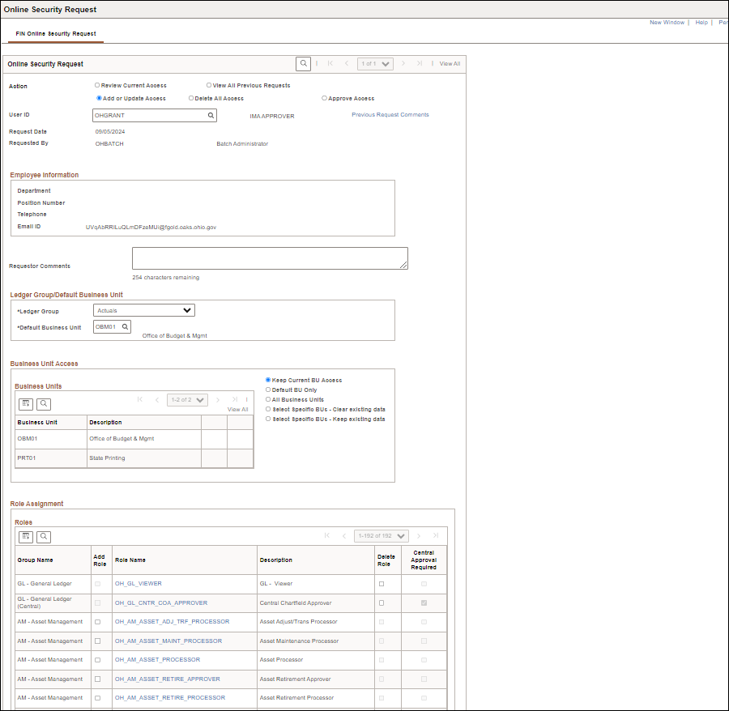This screenshot has width=729, height=711.
Task: Go to next row in Roles grid
Action: (x=418, y=535)
